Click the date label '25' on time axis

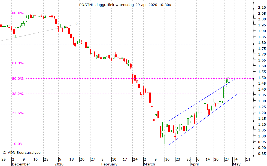pos(3,159)
